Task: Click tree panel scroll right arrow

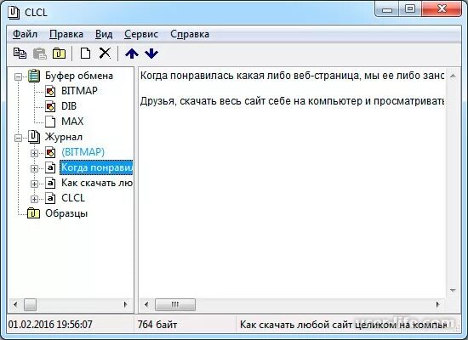Action: pyautogui.click(x=125, y=304)
